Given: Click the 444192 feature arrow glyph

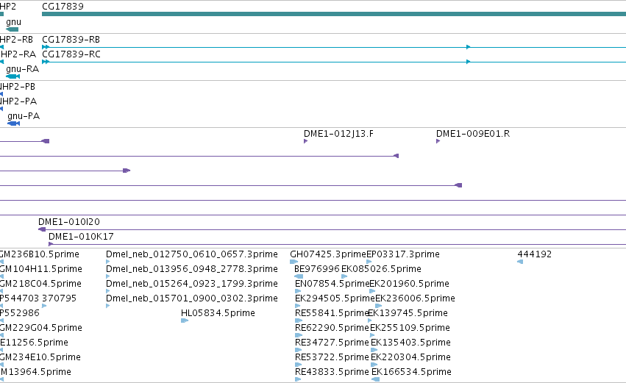Looking at the screenshot, I should pyautogui.click(x=520, y=262).
